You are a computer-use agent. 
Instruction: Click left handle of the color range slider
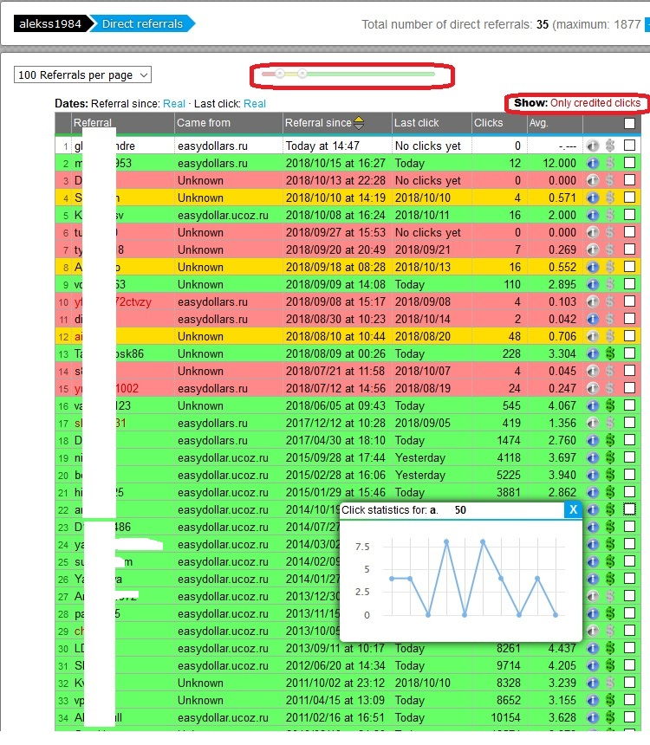[x=280, y=74]
